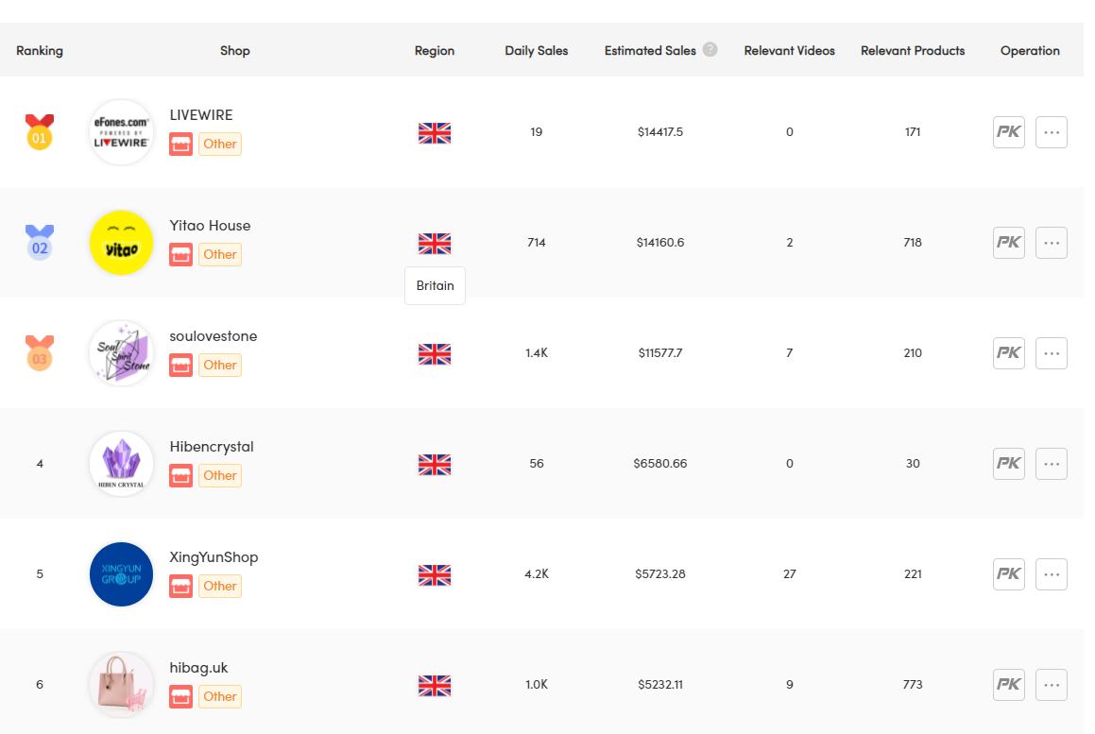Click the $6580.66 estimated sales value
1095x734 pixels.
click(x=660, y=464)
